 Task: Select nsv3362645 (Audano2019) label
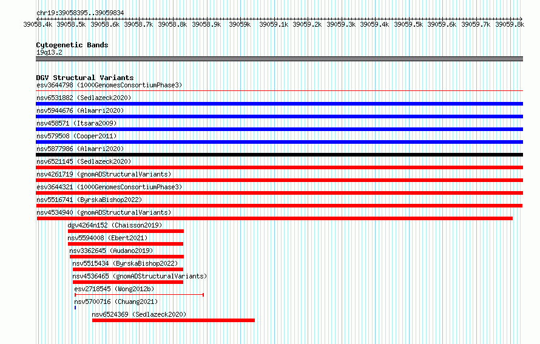[x=111, y=251]
